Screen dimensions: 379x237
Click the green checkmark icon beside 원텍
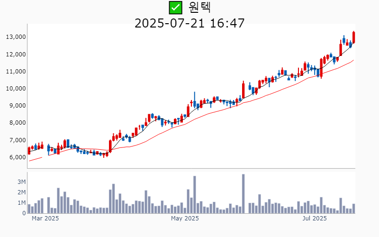tap(175, 8)
